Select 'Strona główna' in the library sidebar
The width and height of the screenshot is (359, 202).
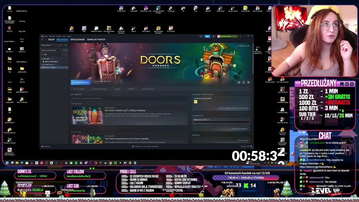[52, 45]
